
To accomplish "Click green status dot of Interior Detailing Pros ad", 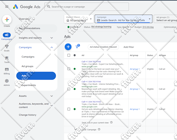I will click(x=75, y=89).
